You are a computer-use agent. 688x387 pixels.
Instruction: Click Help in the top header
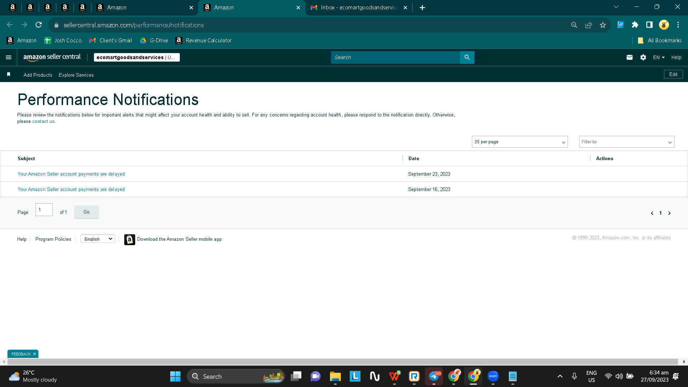(x=677, y=57)
